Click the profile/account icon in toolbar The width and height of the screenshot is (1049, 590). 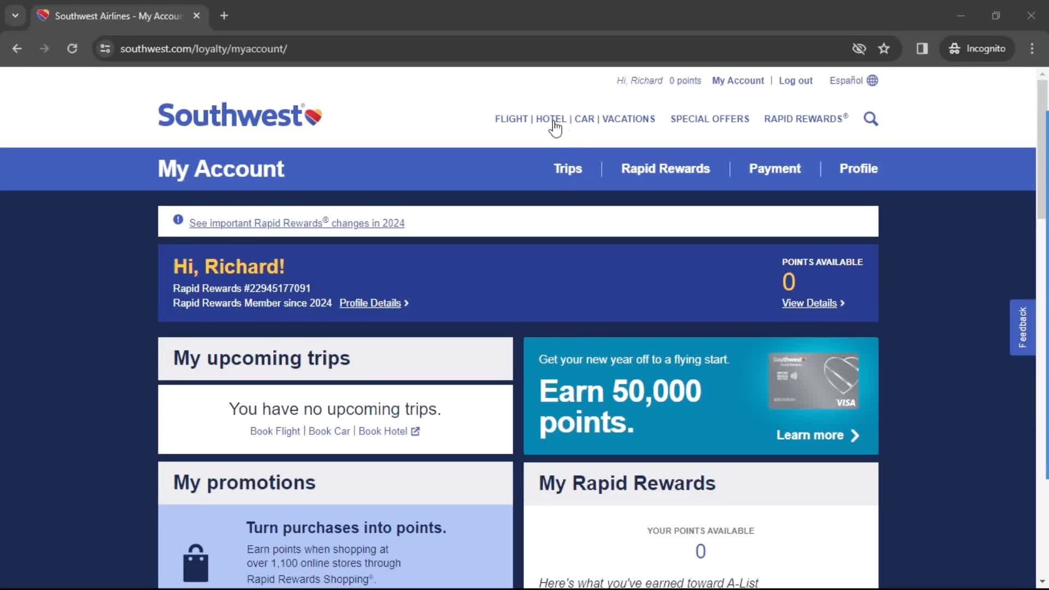coord(976,48)
